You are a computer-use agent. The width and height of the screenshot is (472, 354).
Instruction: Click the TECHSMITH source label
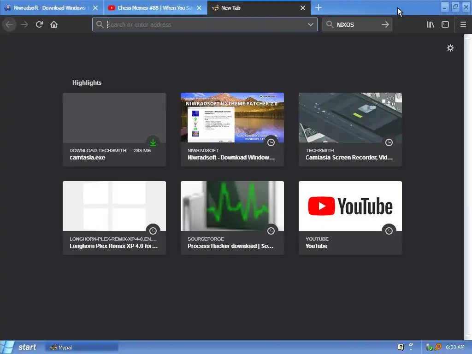320,150
